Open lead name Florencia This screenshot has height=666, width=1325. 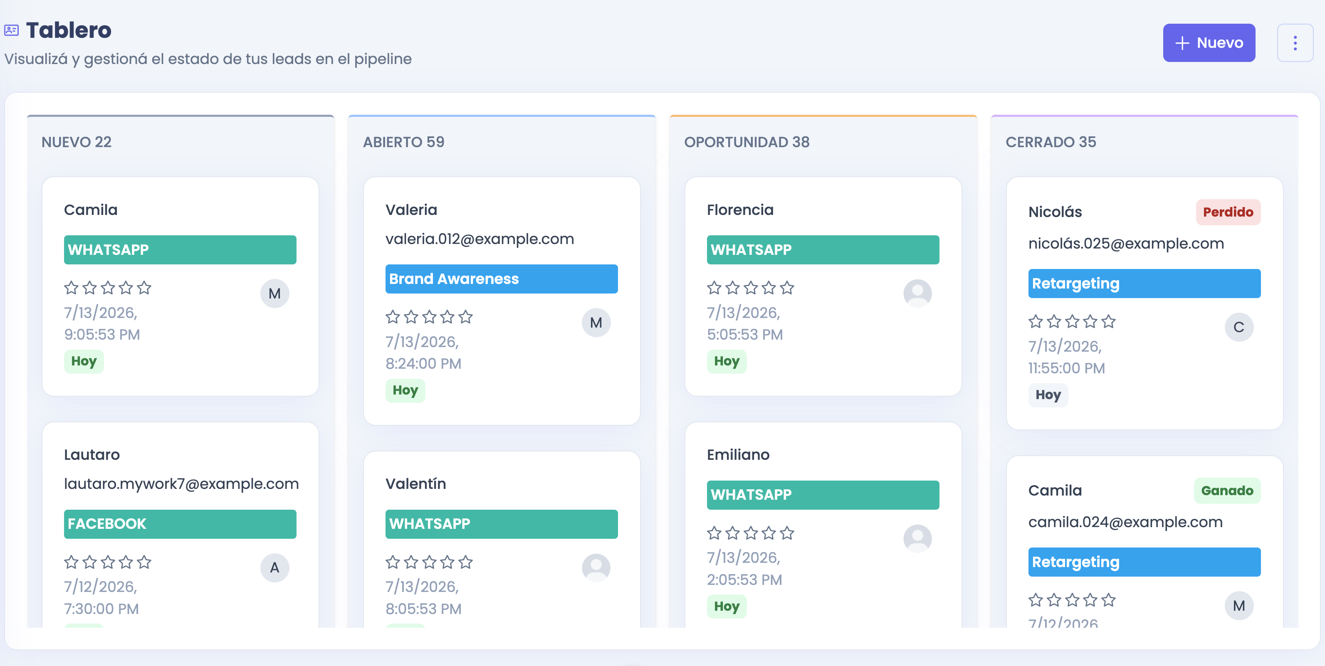coord(740,210)
